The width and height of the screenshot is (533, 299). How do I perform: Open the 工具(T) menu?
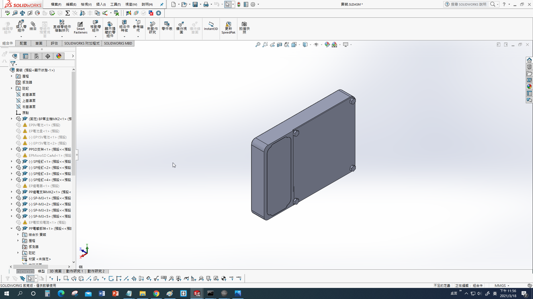115,4
